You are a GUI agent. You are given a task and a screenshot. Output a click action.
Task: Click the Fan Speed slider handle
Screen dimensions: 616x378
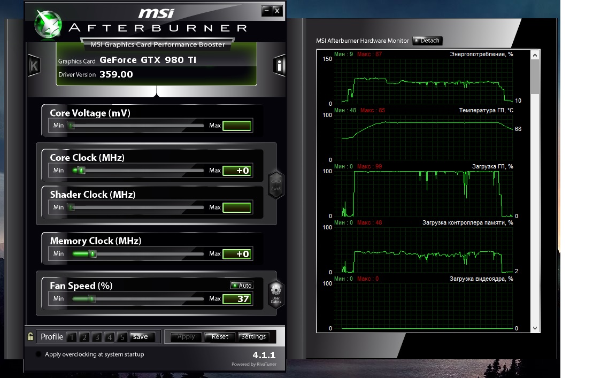[x=91, y=299]
